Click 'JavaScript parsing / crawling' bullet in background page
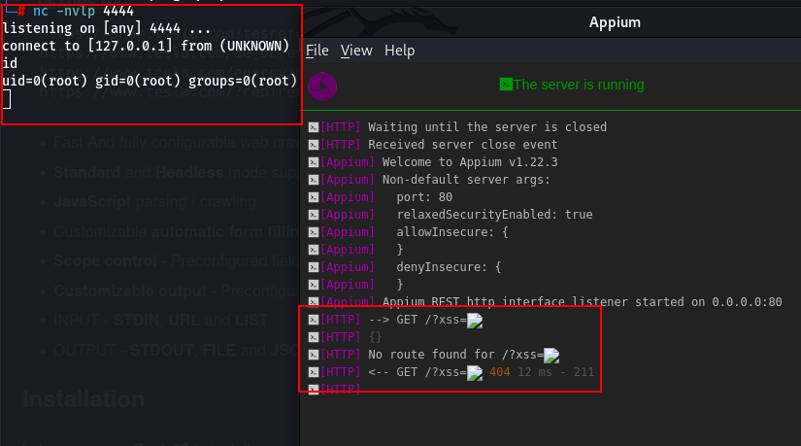801x446 pixels. [154, 201]
